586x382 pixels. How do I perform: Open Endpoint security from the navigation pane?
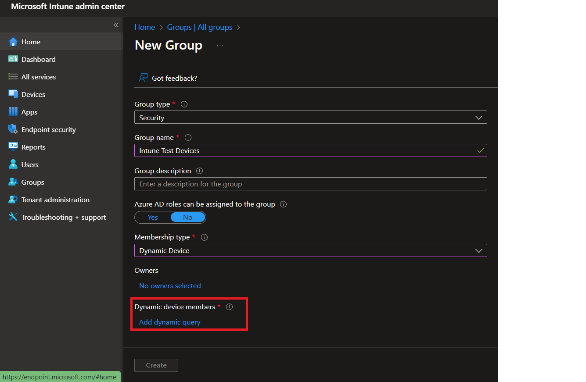coord(14,129)
